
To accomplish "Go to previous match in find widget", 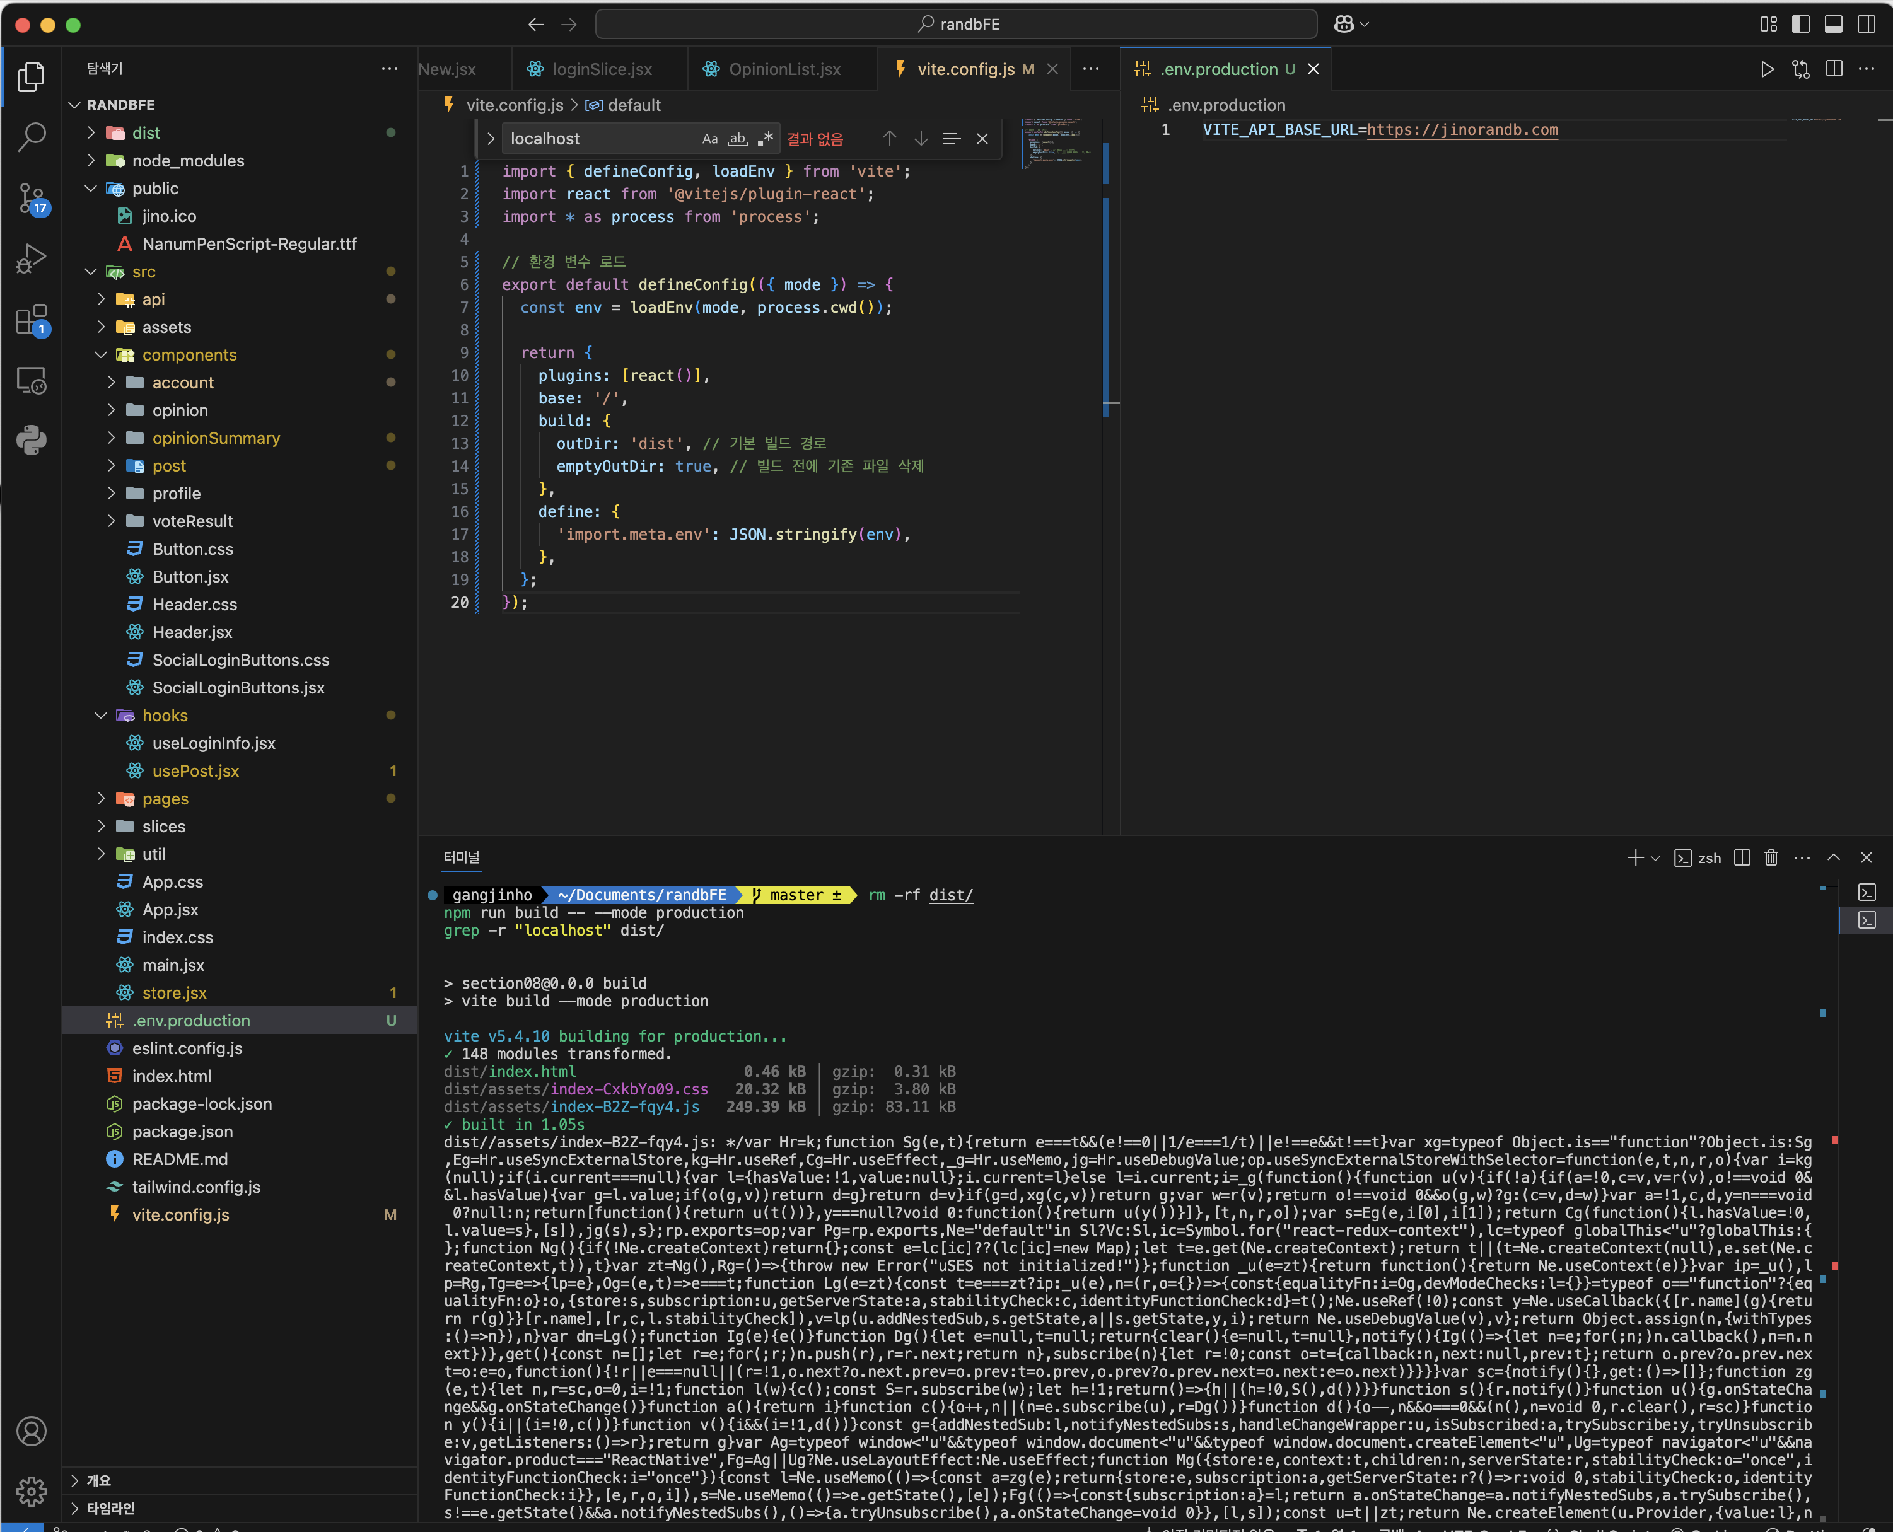I will [x=890, y=139].
